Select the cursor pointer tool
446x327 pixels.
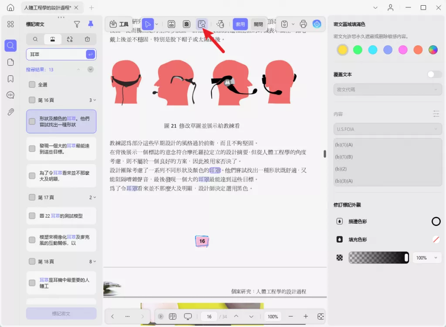(x=148, y=24)
